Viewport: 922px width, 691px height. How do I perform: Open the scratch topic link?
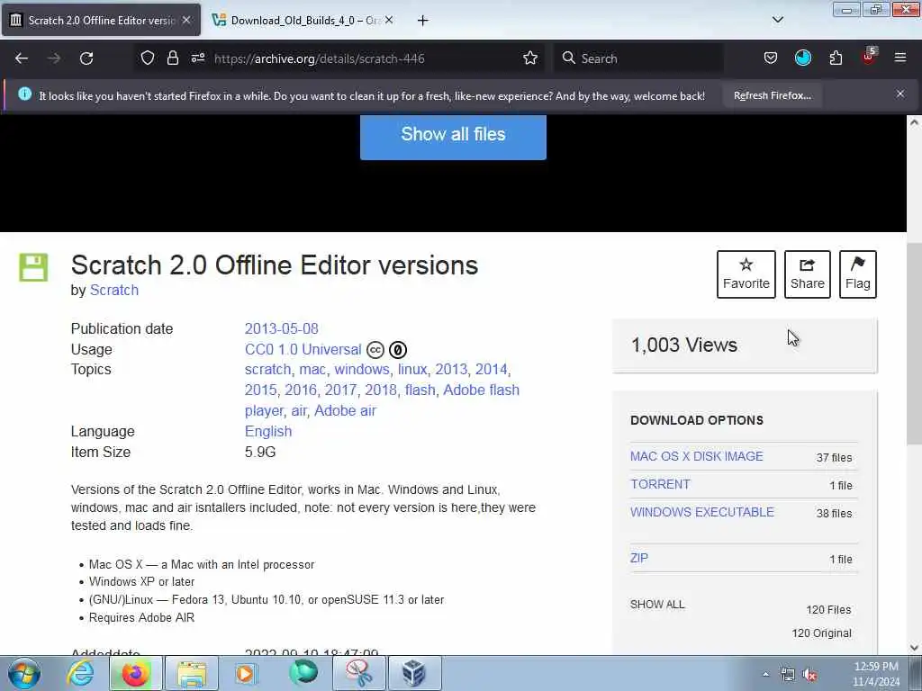tap(267, 370)
